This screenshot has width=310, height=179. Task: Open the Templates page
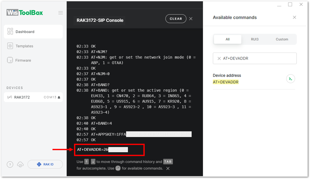click(x=24, y=46)
